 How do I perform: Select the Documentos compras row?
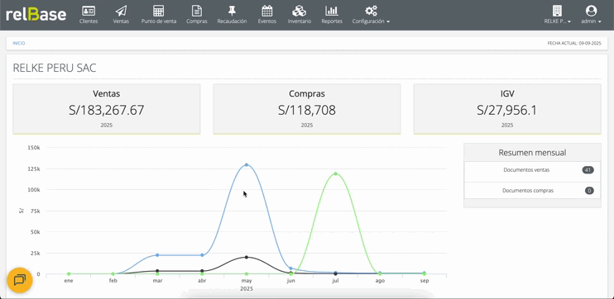coord(532,191)
